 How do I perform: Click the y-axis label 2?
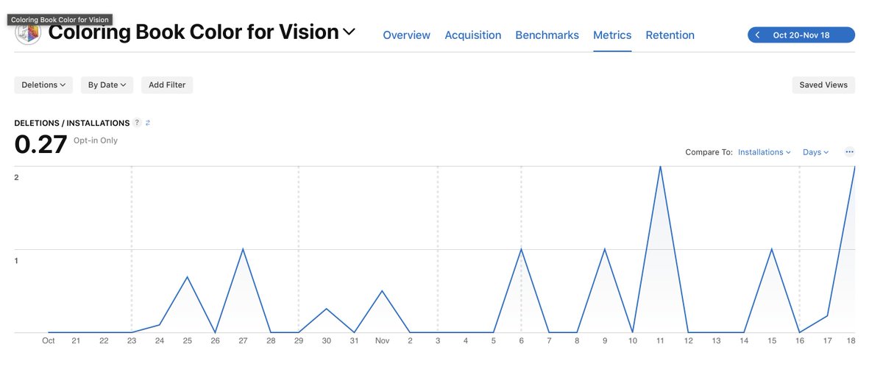tap(16, 177)
